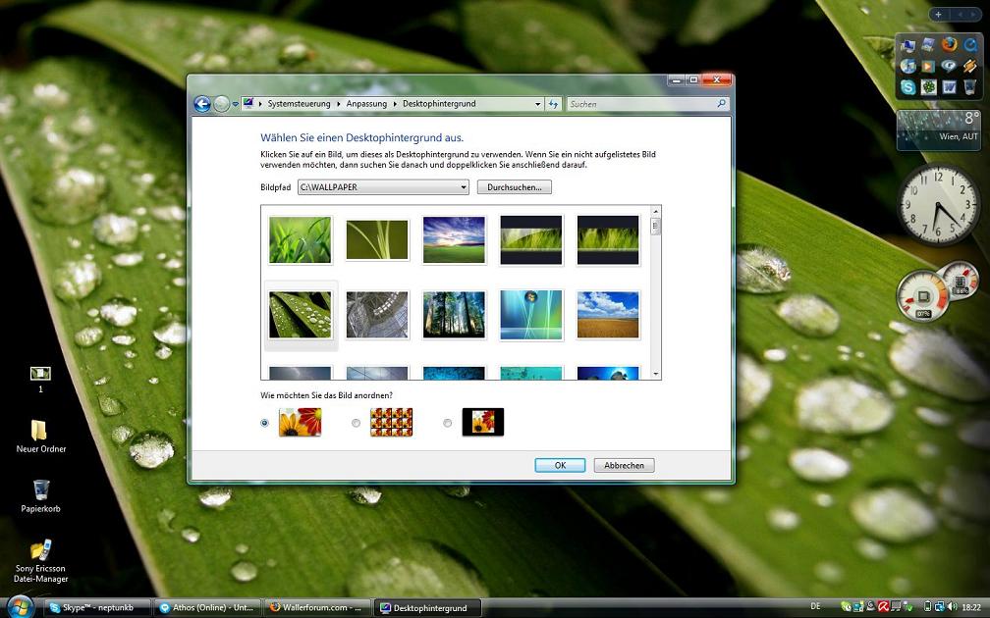This screenshot has width=990, height=618.
Task: Select the Neuer Ordner folder on the desktop
Action: tap(39, 431)
